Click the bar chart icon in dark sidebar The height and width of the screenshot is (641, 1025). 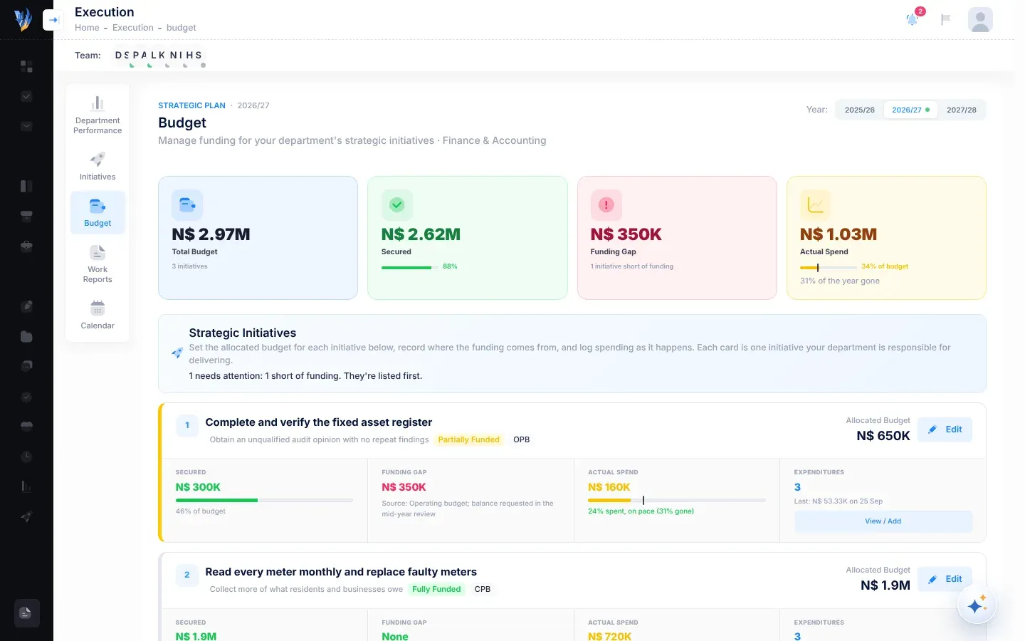point(26,486)
